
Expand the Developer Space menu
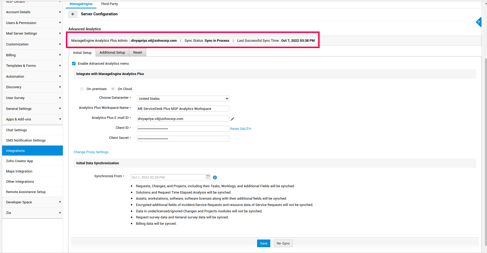[x=32, y=202]
